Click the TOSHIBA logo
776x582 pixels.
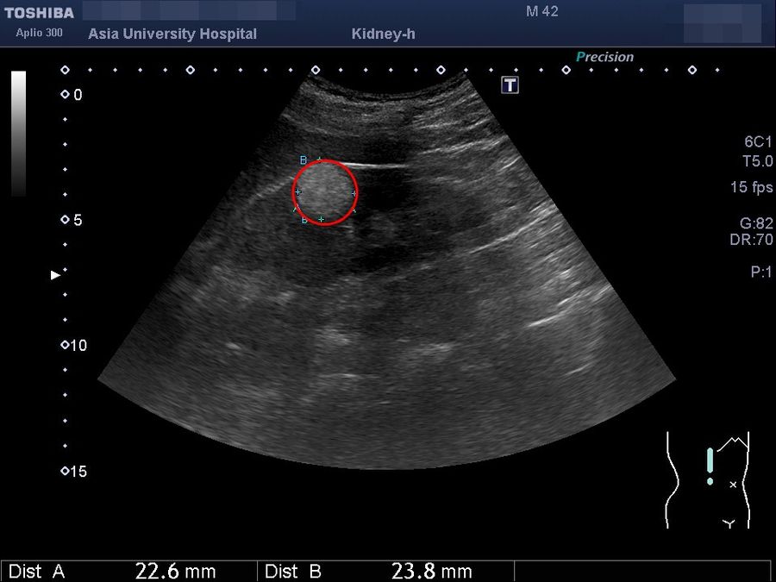coord(39,13)
